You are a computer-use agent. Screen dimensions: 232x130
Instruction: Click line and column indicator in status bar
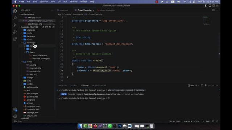[175, 121]
